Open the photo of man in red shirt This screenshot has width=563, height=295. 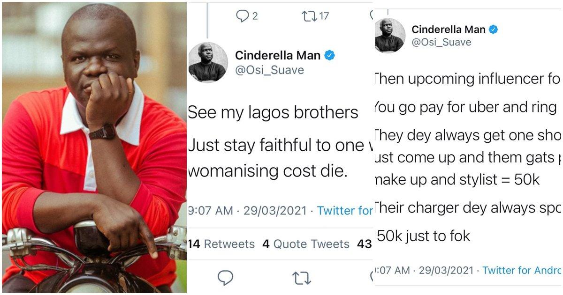click(x=94, y=147)
